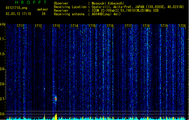
Task: Click the 1720 time marker
Action: [x=182, y=26]
